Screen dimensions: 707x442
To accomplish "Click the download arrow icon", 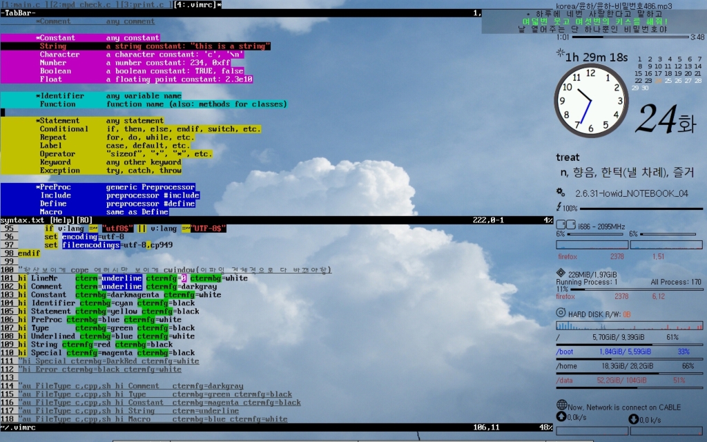I will [x=634, y=419].
